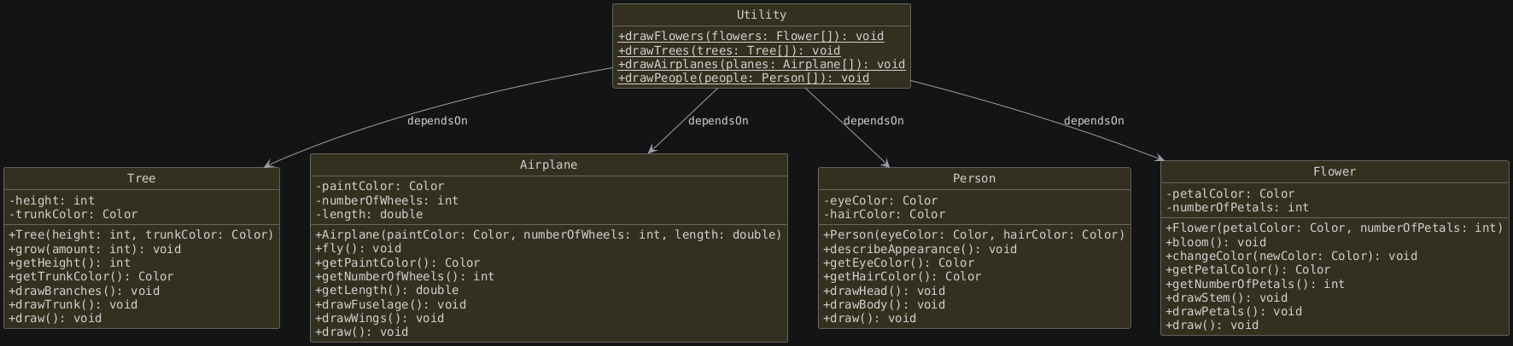
Task: Click the drawBody(): void method
Action: coord(885,304)
